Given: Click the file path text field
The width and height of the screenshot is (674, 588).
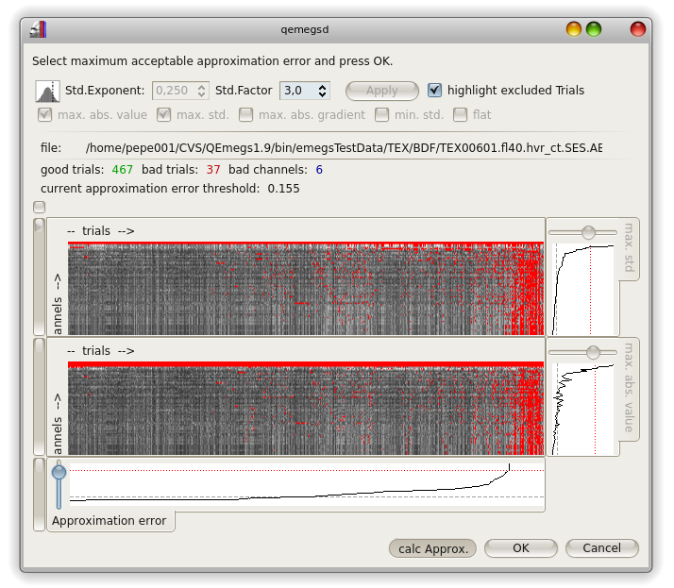Looking at the screenshot, I should pos(344,148).
